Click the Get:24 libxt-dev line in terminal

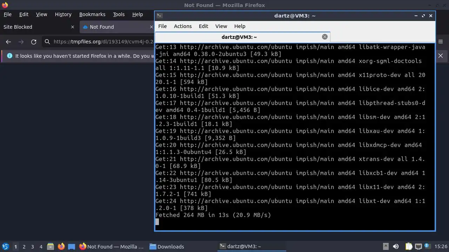pyautogui.click(x=290, y=204)
